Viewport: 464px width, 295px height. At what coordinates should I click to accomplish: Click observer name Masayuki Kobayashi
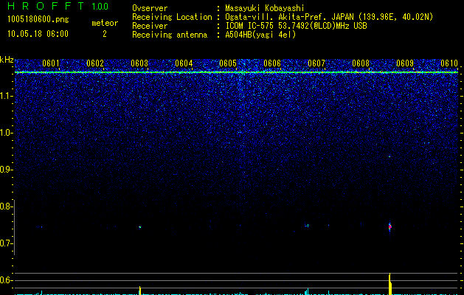(264, 8)
